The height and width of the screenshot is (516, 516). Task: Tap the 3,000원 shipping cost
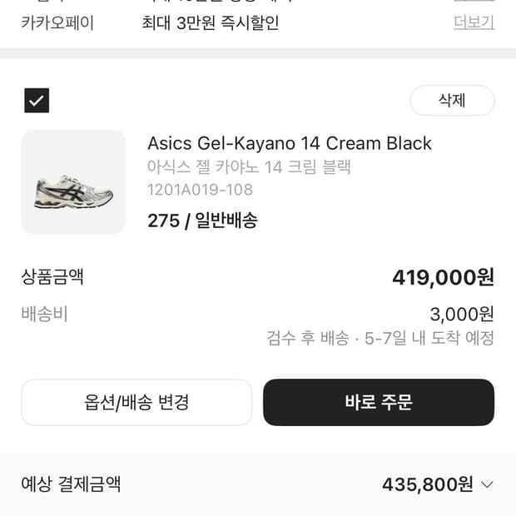462,315
